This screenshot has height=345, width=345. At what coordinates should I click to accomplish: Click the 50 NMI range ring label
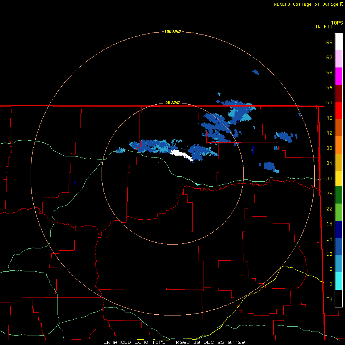click(x=172, y=102)
